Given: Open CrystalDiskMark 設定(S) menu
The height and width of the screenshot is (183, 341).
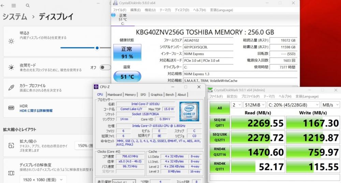Looking at the screenshot, I should click(x=232, y=96).
